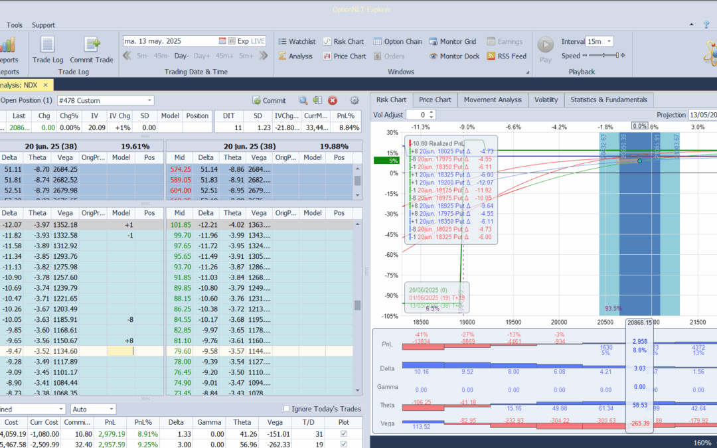Click the lower option chain scrollbar thumb

[x=358, y=305]
